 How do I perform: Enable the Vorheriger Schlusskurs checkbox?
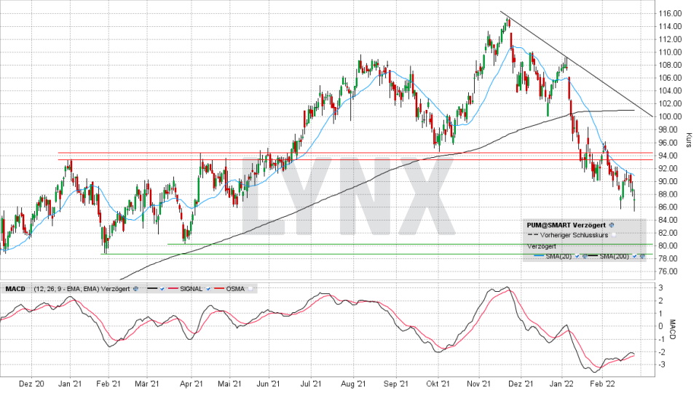[614, 235]
